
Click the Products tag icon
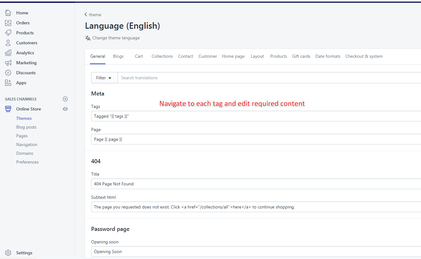[x=8, y=33]
